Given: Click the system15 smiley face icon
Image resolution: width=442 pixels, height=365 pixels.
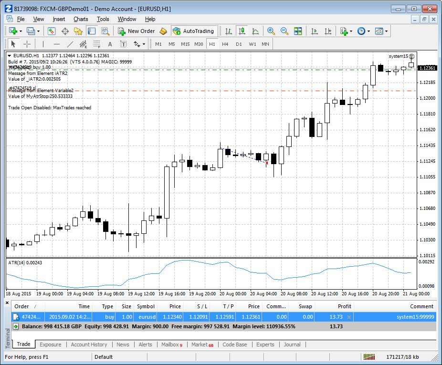Looking at the screenshot, I should point(412,56).
